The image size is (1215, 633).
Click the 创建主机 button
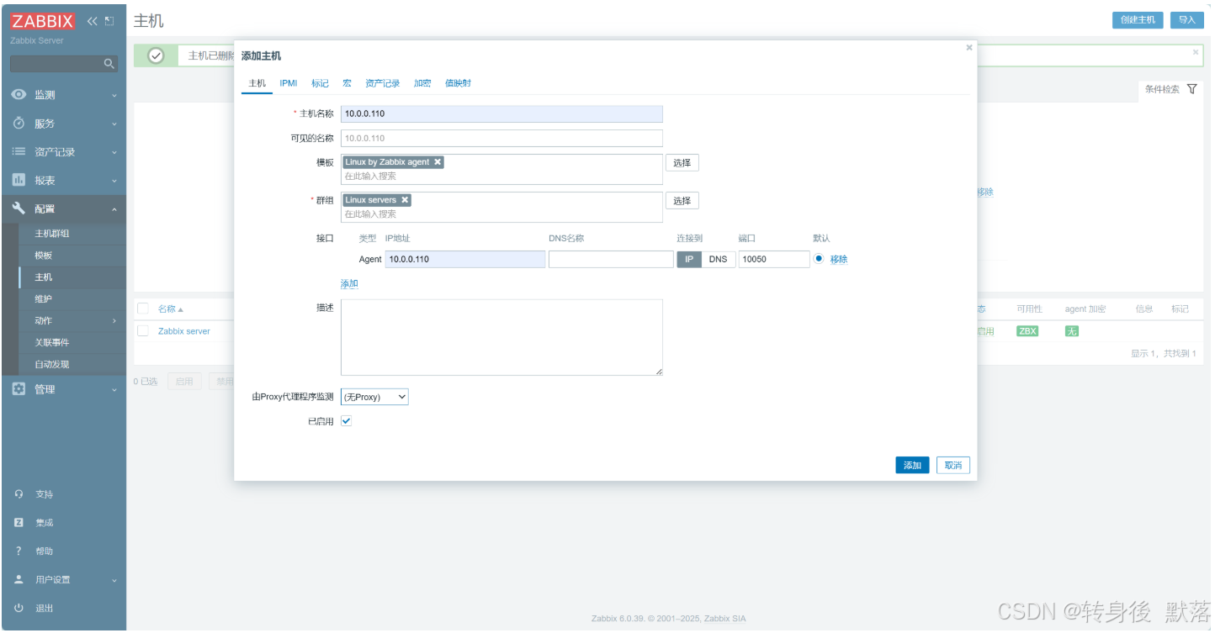click(x=1138, y=20)
